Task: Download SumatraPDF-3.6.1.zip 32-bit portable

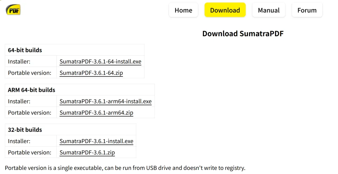Action: [x=87, y=152]
